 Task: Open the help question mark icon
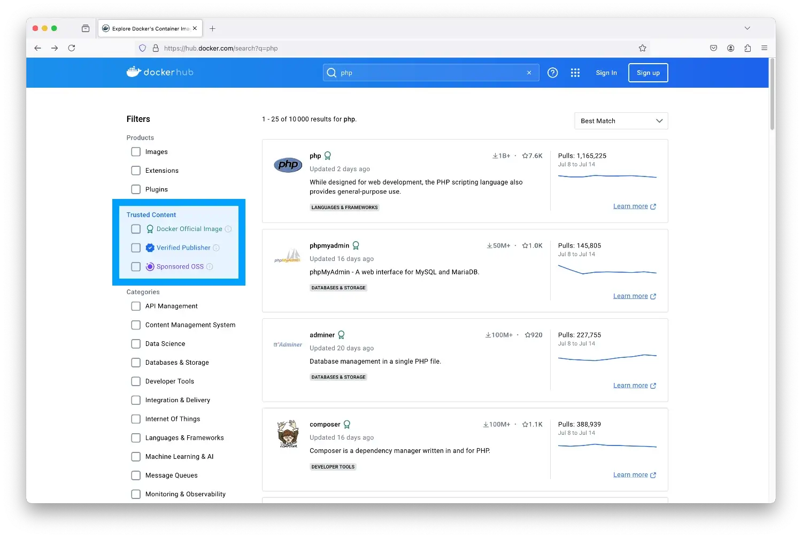553,73
